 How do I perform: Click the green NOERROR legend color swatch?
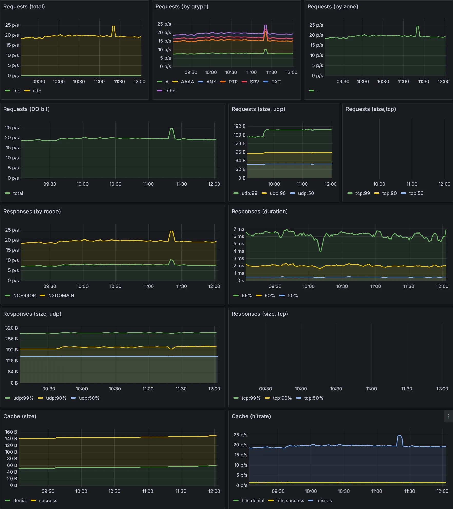7,296
